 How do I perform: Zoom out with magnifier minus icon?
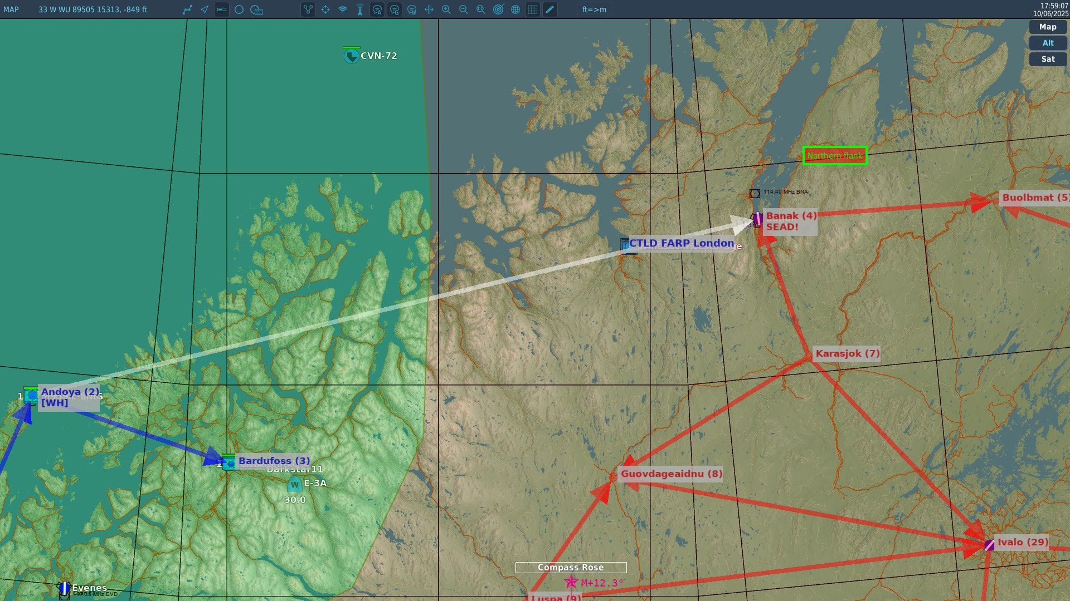464,9
